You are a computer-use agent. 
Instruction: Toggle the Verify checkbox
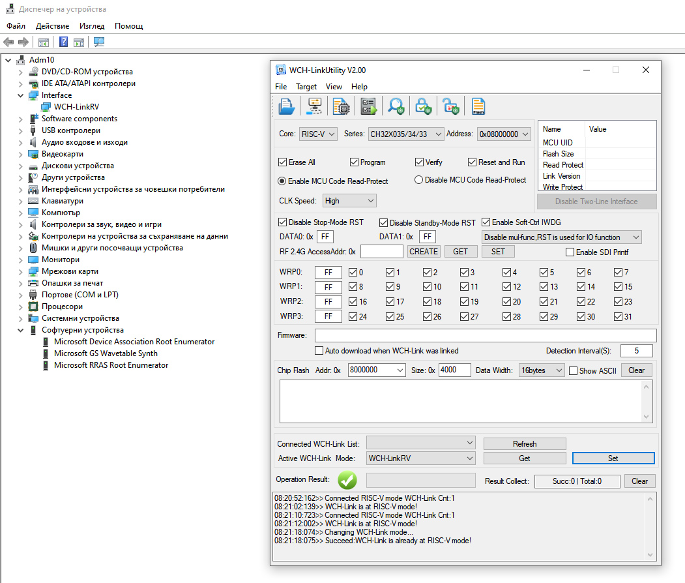pos(419,162)
